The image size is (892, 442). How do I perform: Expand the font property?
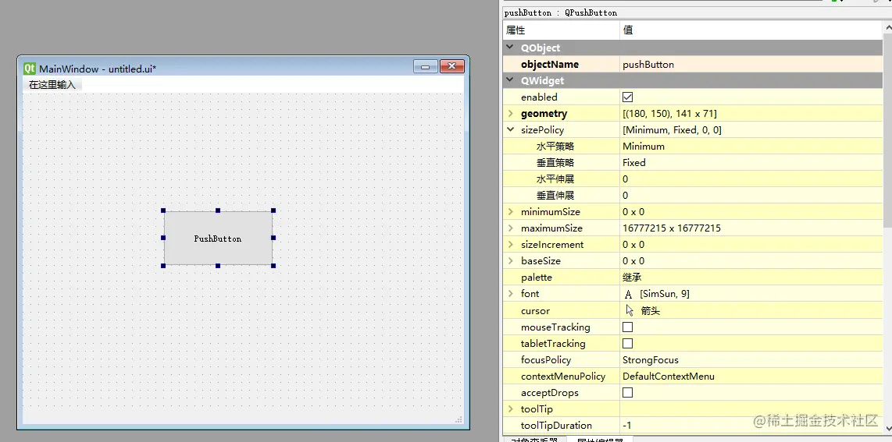510,294
